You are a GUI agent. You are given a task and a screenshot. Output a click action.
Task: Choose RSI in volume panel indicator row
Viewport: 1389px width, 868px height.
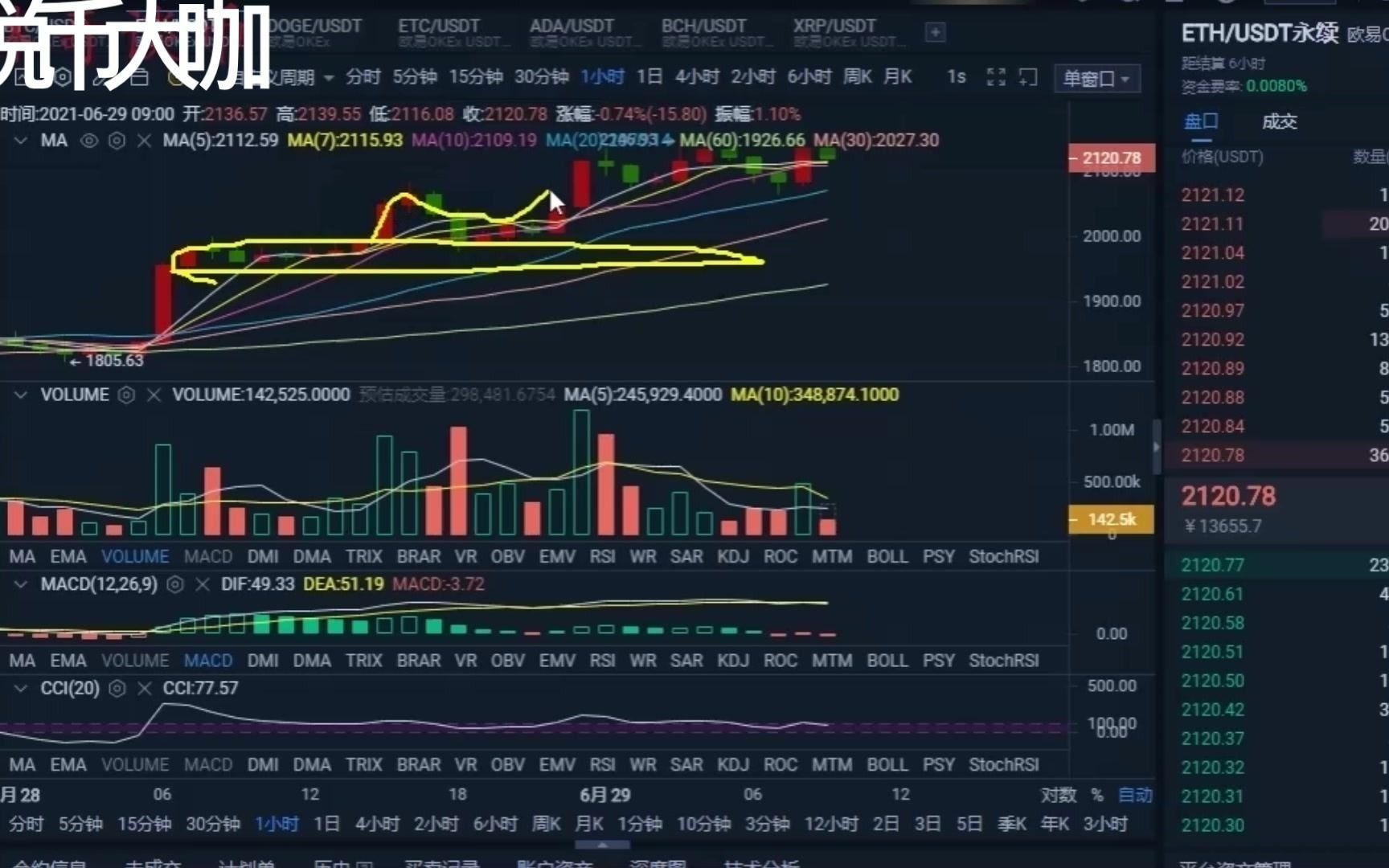tap(602, 557)
